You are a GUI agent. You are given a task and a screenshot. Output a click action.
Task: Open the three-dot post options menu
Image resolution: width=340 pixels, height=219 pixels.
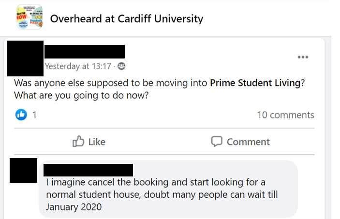[303, 57]
